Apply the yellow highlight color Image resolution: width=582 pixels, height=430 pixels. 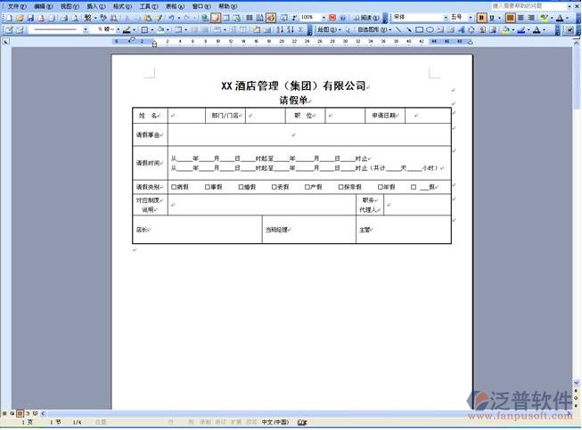coord(545,18)
